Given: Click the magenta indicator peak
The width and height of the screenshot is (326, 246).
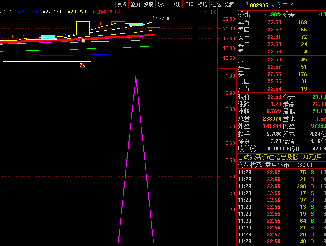Looking at the screenshot, I should tap(136, 77).
